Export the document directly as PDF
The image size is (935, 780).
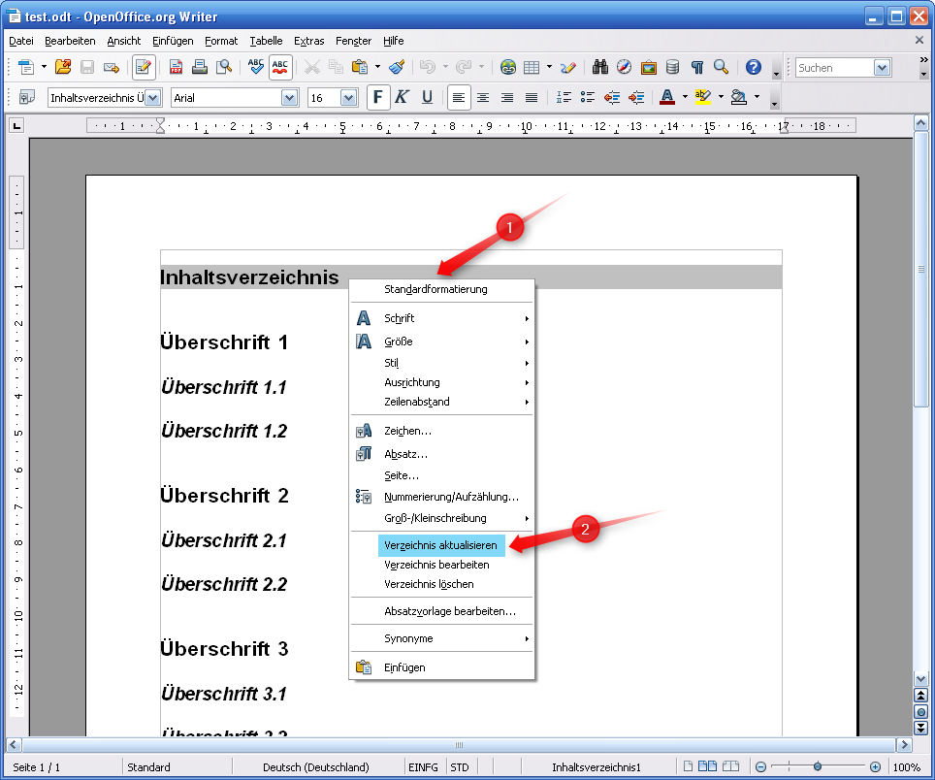coord(176,68)
